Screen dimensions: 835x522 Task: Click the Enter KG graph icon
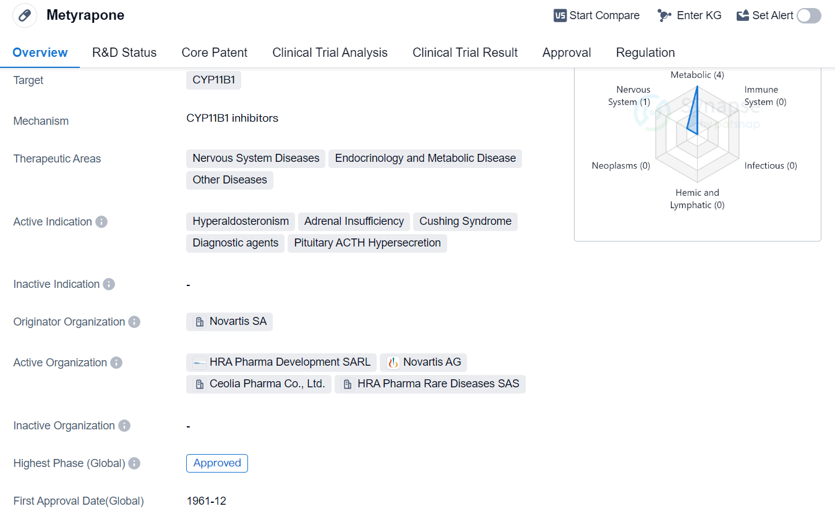[x=664, y=15]
